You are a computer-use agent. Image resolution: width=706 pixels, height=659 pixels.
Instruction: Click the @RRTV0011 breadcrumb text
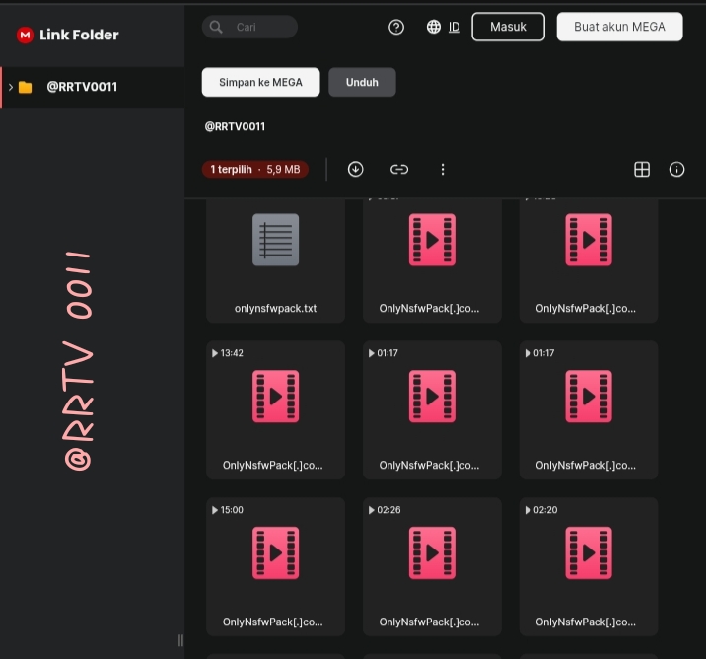click(x=235, y=126)
